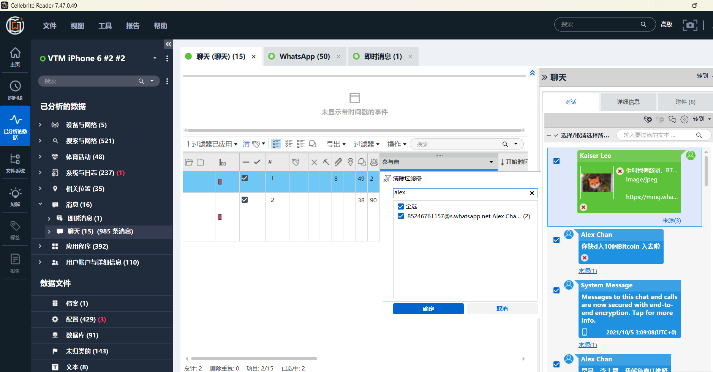Click the attachments paperclip column header
Image resolution: width=713 pixels, height=372 pixels.
point(338,162)
